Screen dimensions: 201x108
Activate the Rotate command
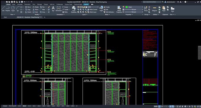coord(35,7)
